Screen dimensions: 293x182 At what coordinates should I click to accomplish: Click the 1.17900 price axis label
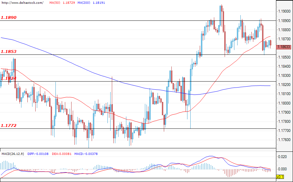(284, 112)
